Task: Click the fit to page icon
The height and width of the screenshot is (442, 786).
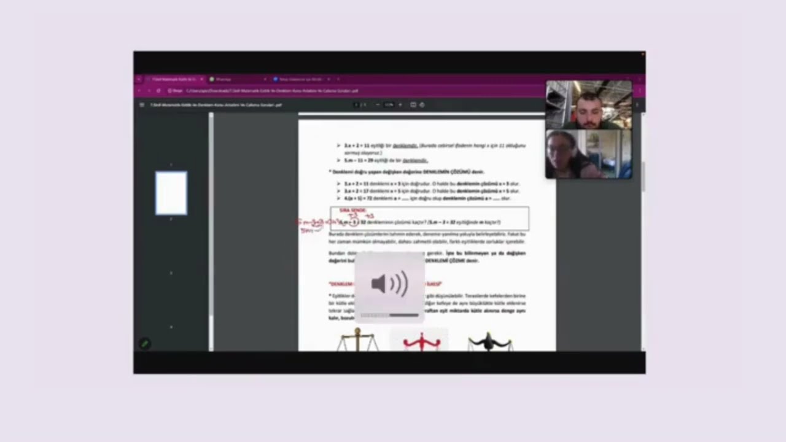Action: point(413,104)
